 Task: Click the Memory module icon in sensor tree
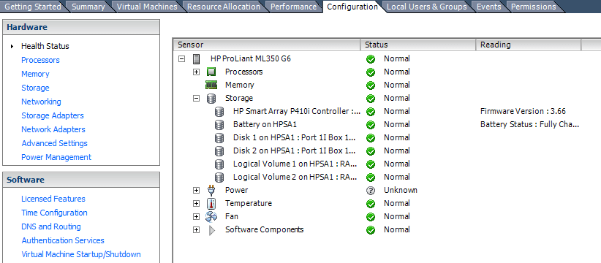tap(211, 85)
